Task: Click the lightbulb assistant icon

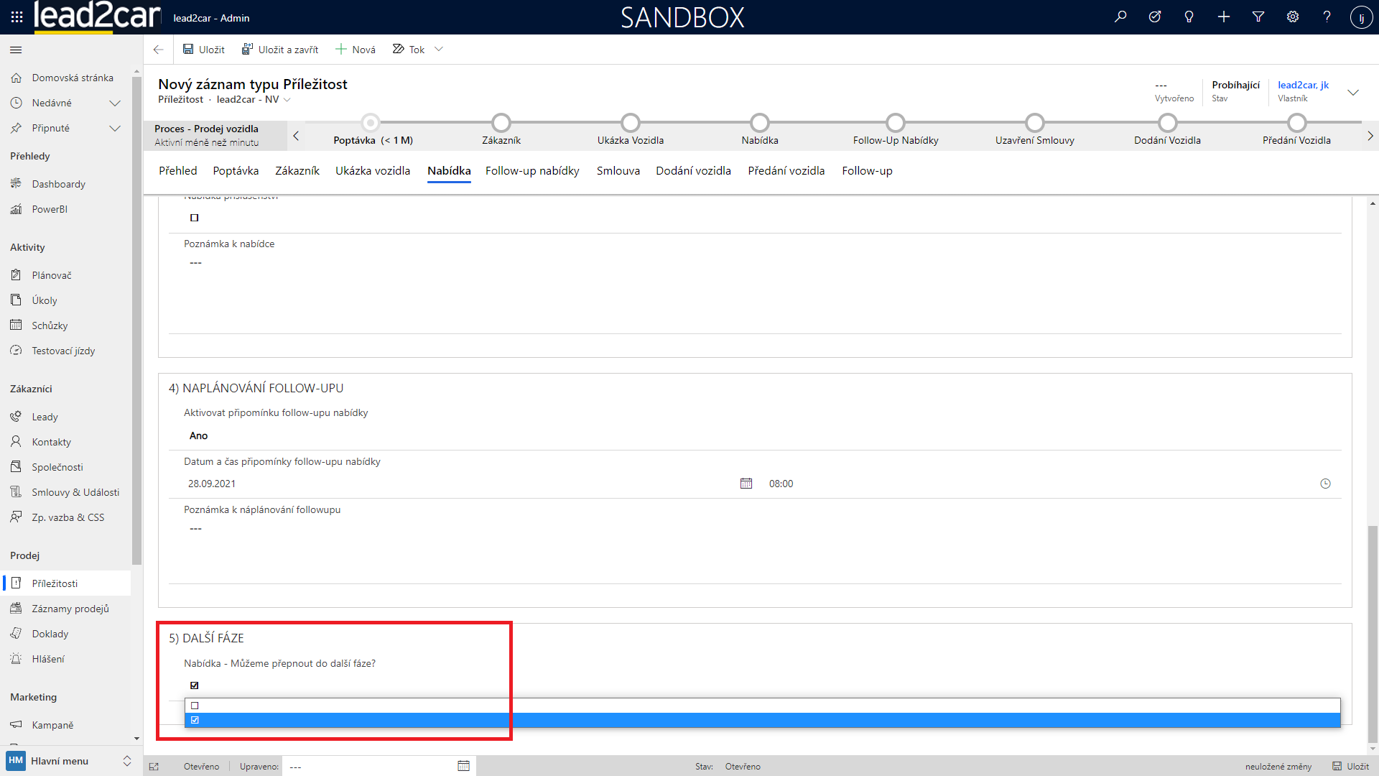Action: [1189, 17]
